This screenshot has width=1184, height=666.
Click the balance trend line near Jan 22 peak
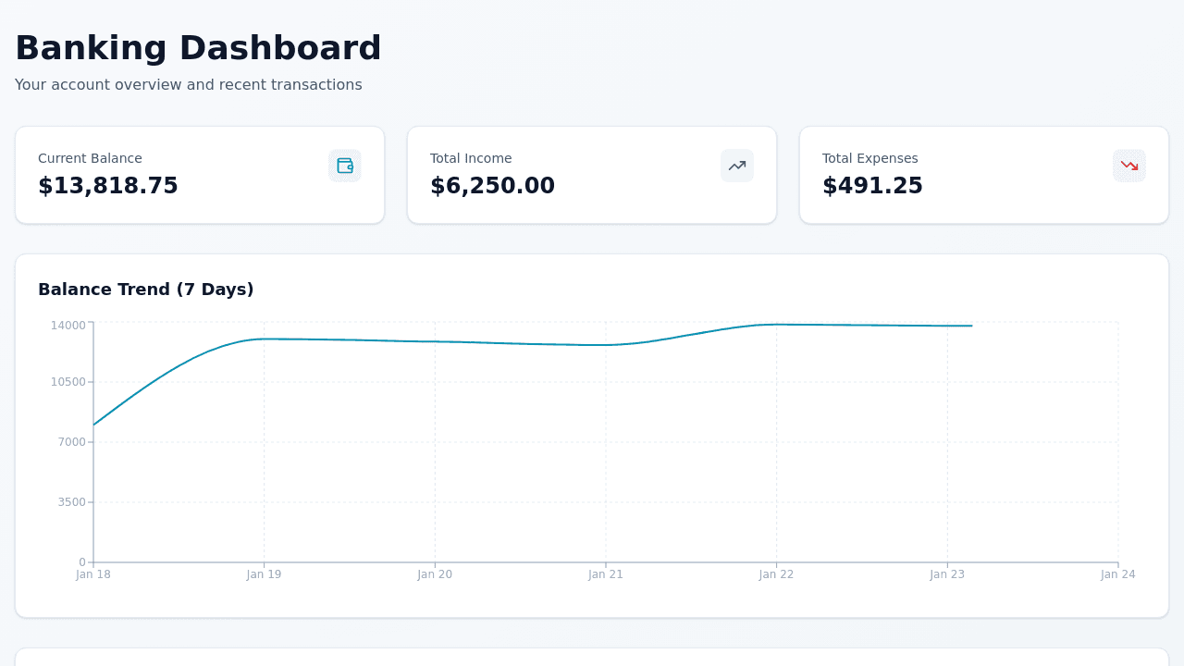pyautogui.click(x=777, y=325)
